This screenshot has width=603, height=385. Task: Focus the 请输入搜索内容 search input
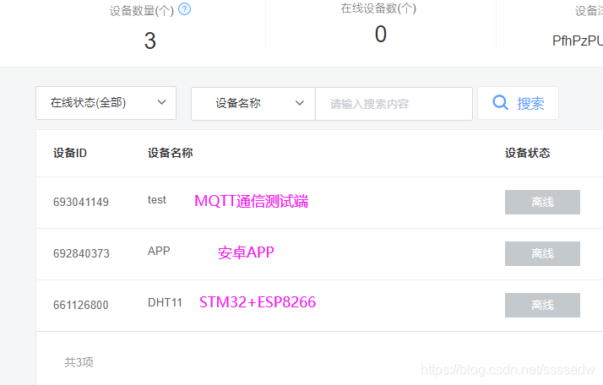pyautogui.click(x=394, y=104)
